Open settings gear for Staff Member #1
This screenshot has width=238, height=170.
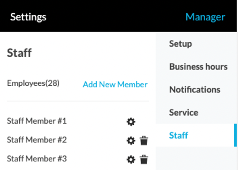tap(131, 122)
